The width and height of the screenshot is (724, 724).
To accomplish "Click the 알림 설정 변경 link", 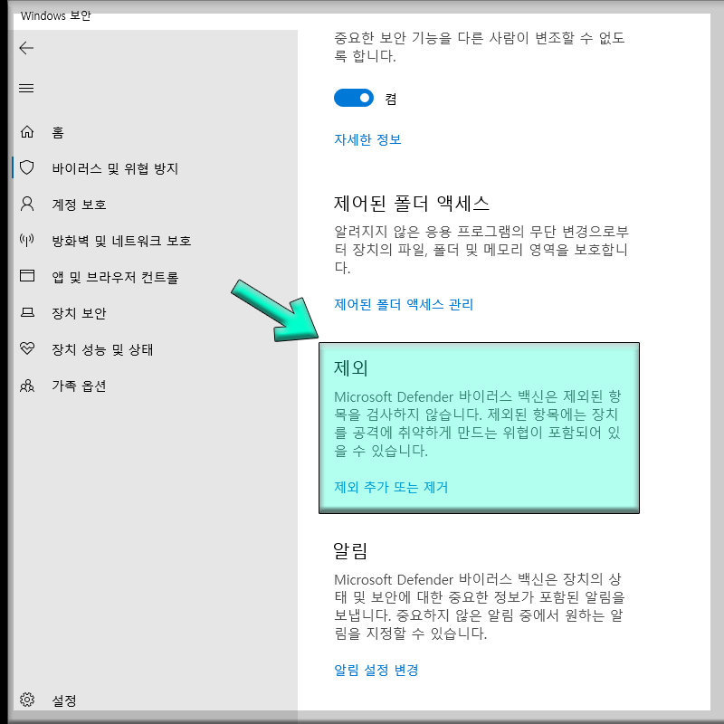I will point(377,670).
